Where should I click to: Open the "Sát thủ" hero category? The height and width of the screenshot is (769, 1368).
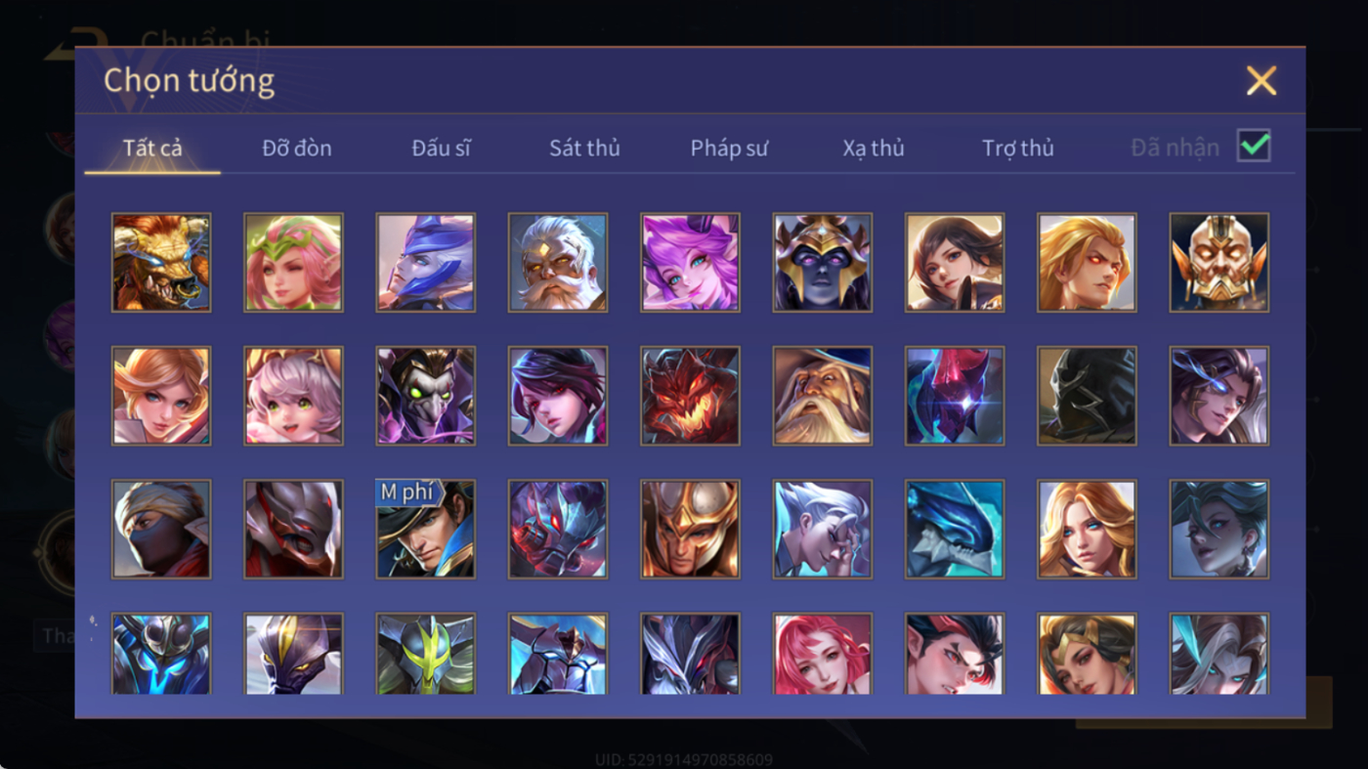click(584, 149)
